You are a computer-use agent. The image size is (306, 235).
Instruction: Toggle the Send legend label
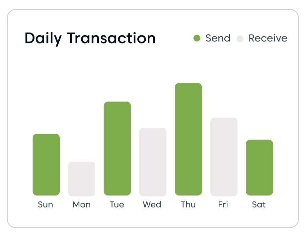pos(218,38)
